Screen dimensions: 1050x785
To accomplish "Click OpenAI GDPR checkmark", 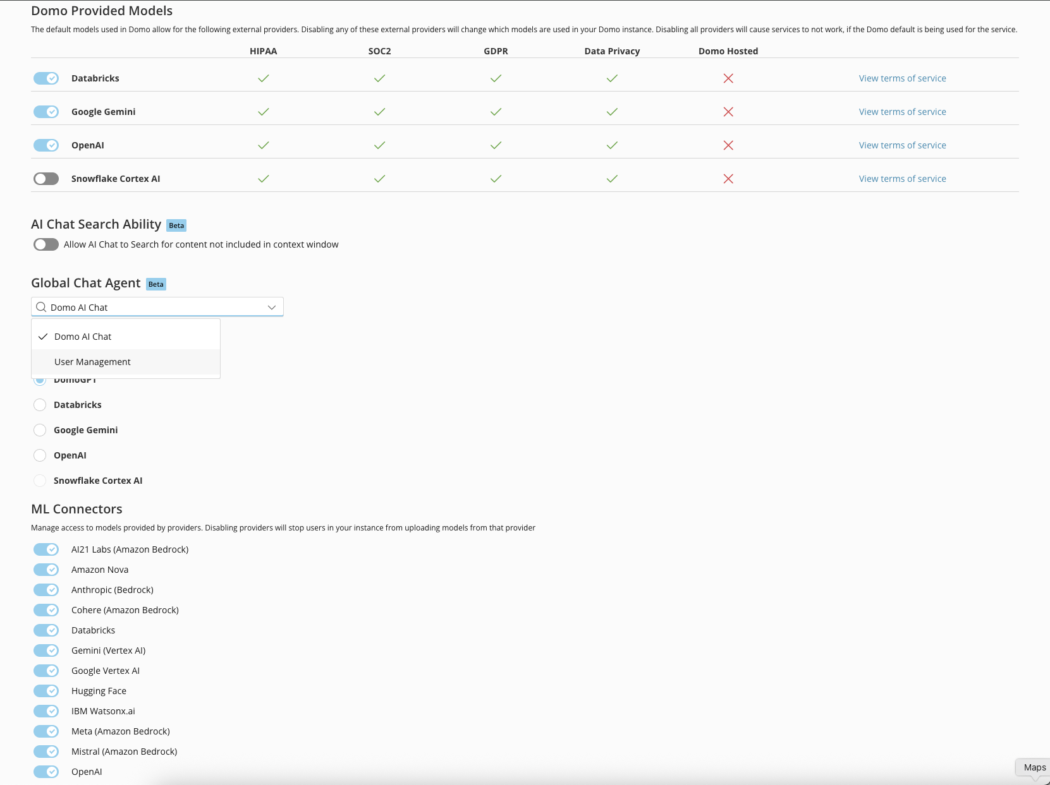I will (x=496, y=145).
